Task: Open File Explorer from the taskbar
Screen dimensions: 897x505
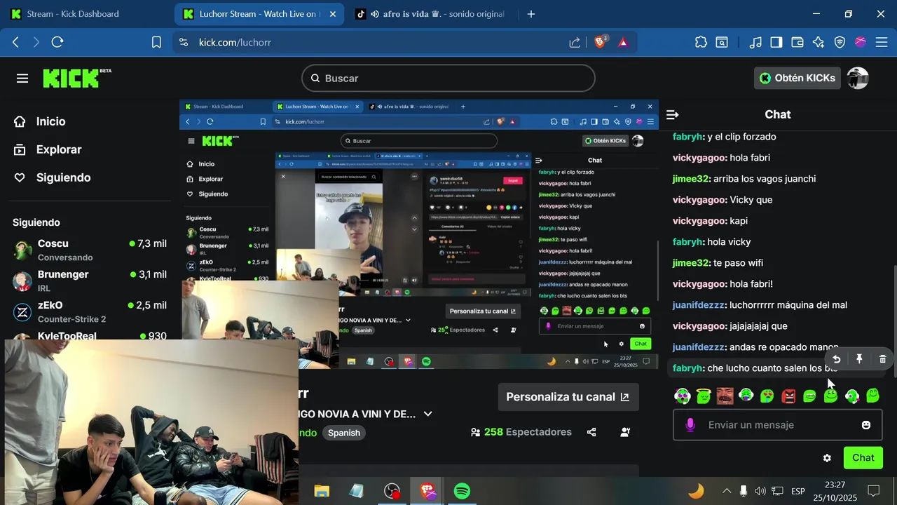Action: [x=322, y=491]
